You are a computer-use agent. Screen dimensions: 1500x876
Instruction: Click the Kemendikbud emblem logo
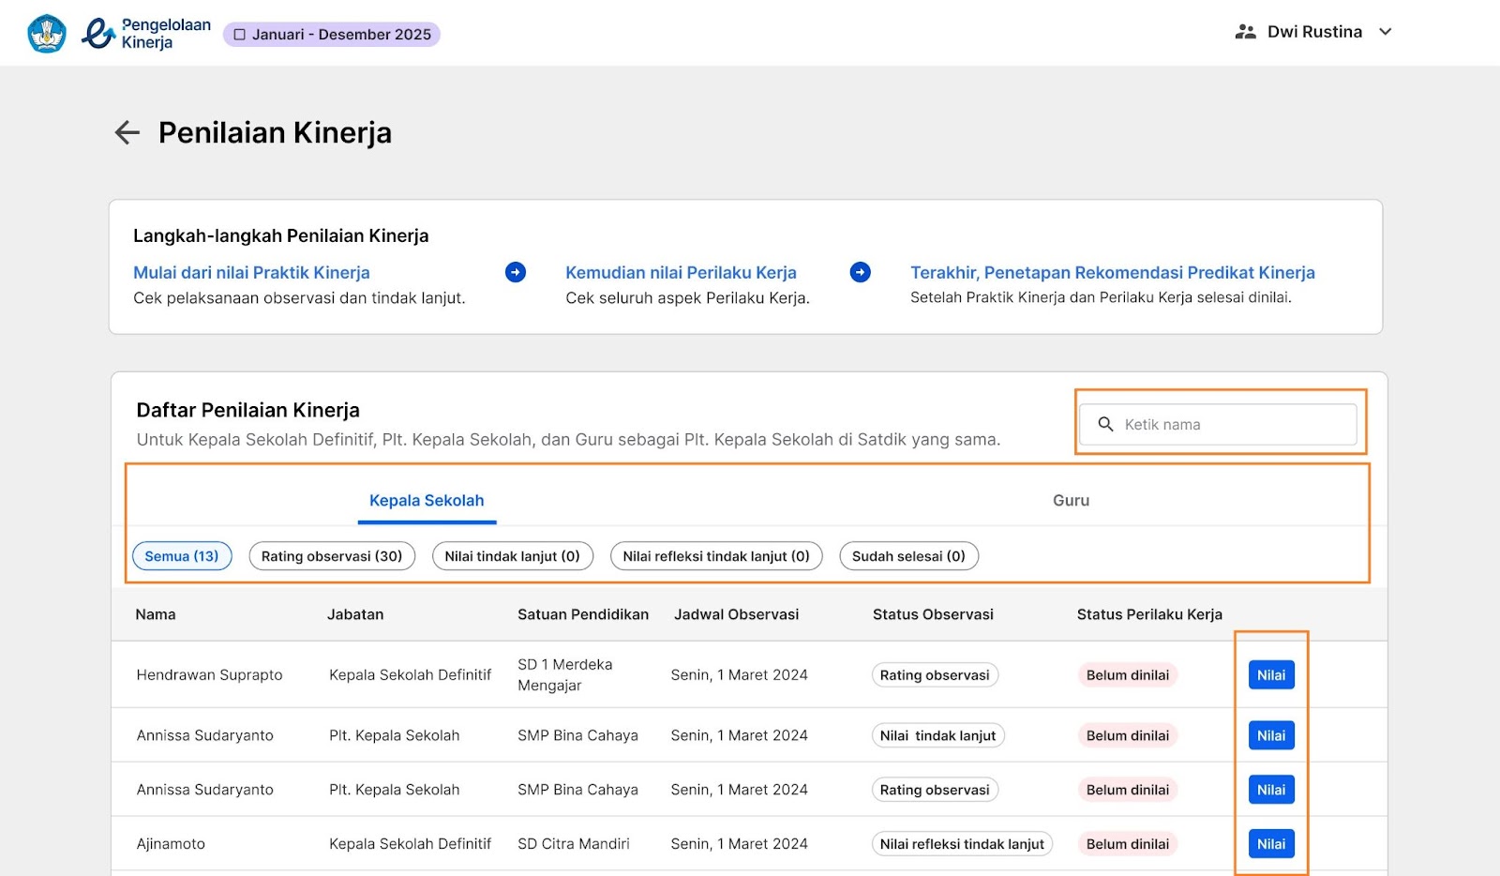(x=47, y=34)
